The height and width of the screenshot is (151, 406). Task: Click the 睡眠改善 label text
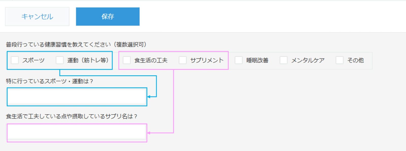click(x=257, y=60)
